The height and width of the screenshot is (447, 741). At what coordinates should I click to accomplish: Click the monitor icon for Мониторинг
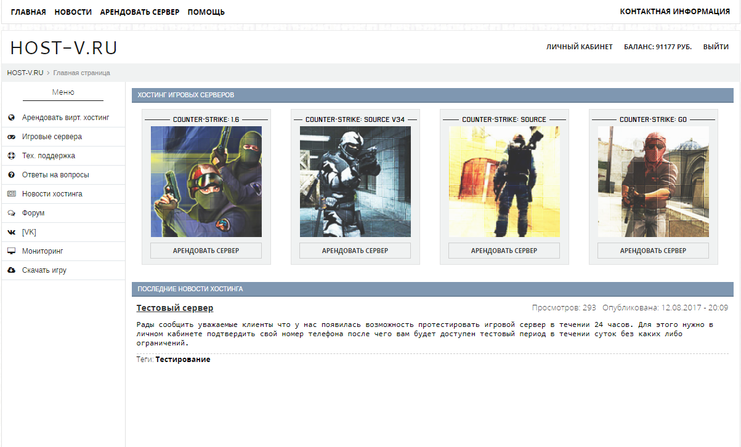coord(11,251)
